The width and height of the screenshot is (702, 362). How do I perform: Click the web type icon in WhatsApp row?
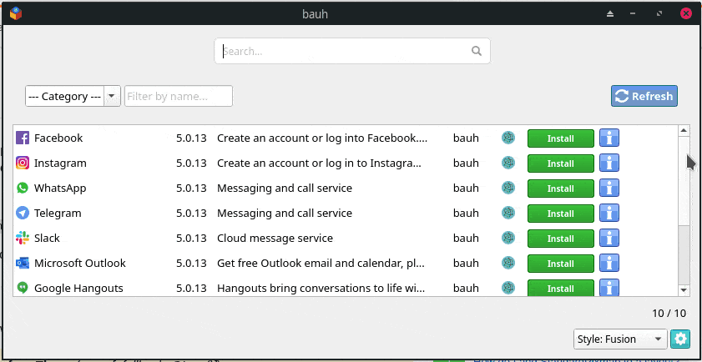tap(508, 188)
